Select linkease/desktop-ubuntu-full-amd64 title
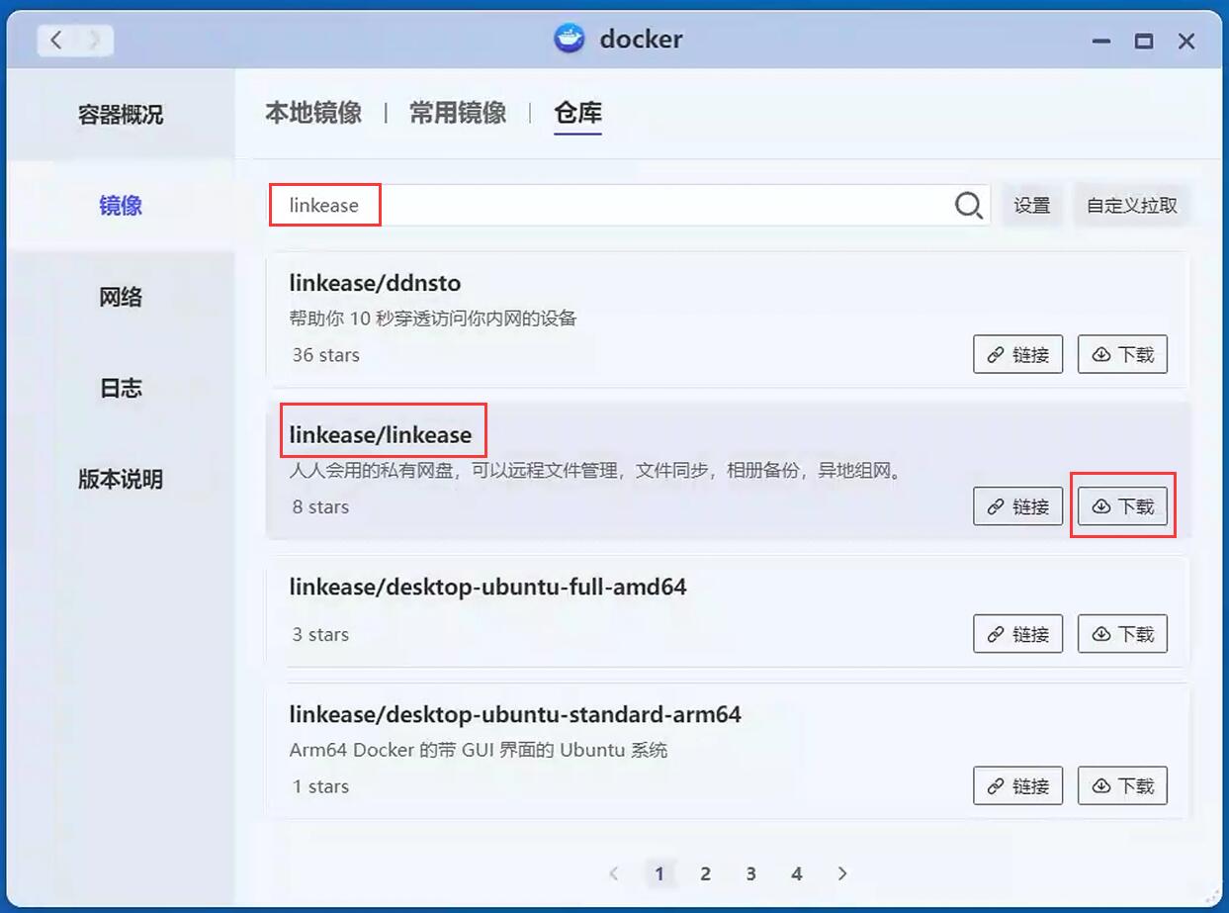Screen dimensions: 1229x913 point(487,587)
